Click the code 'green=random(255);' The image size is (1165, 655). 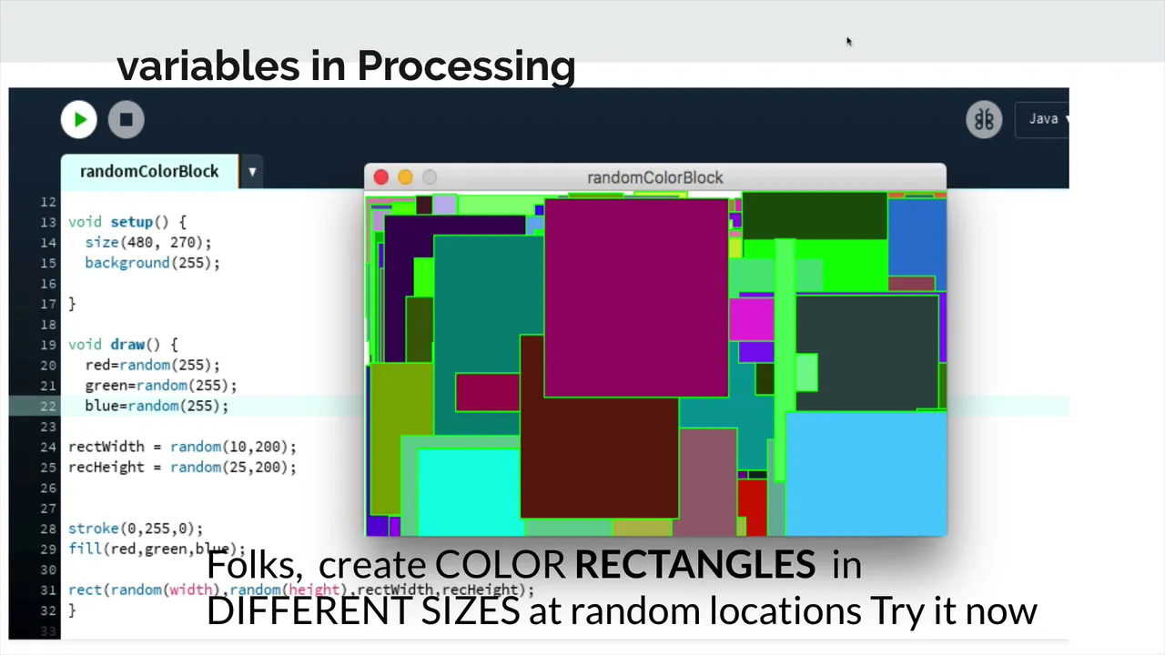(161, 386)
